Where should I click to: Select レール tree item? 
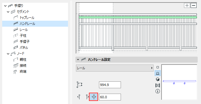24,30
